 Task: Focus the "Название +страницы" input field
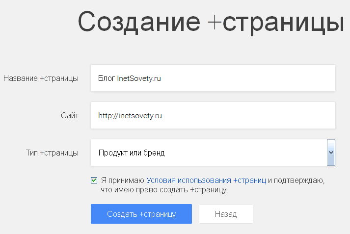pyautogui.click(x=213, y=78)
